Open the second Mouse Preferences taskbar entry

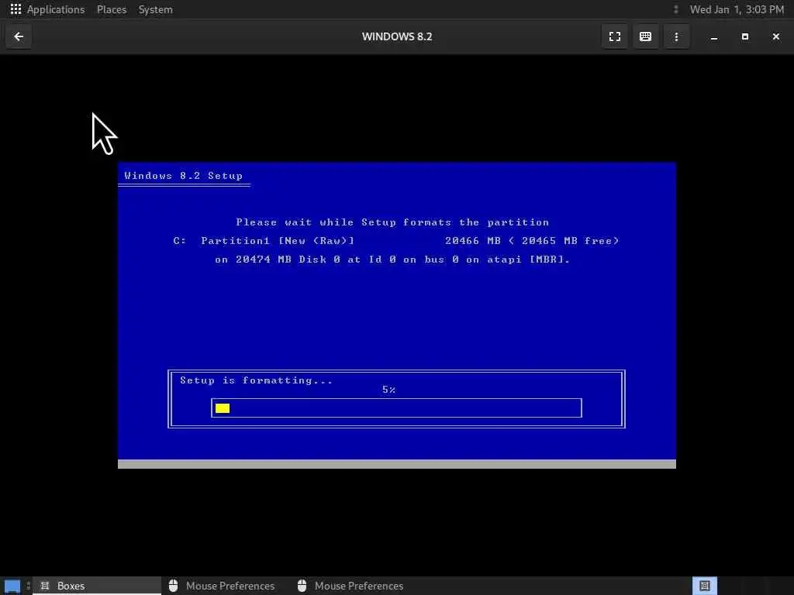[350, 586]
